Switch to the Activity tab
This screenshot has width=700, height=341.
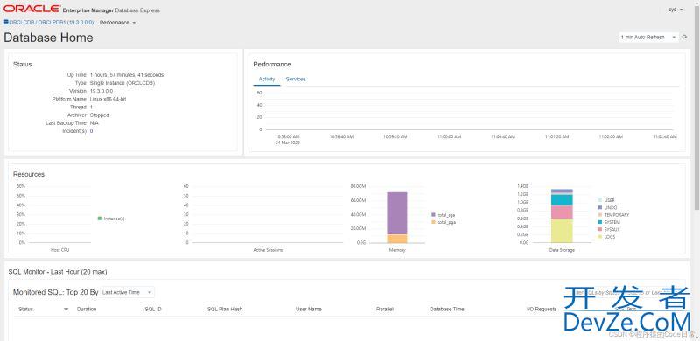[267, 79]
